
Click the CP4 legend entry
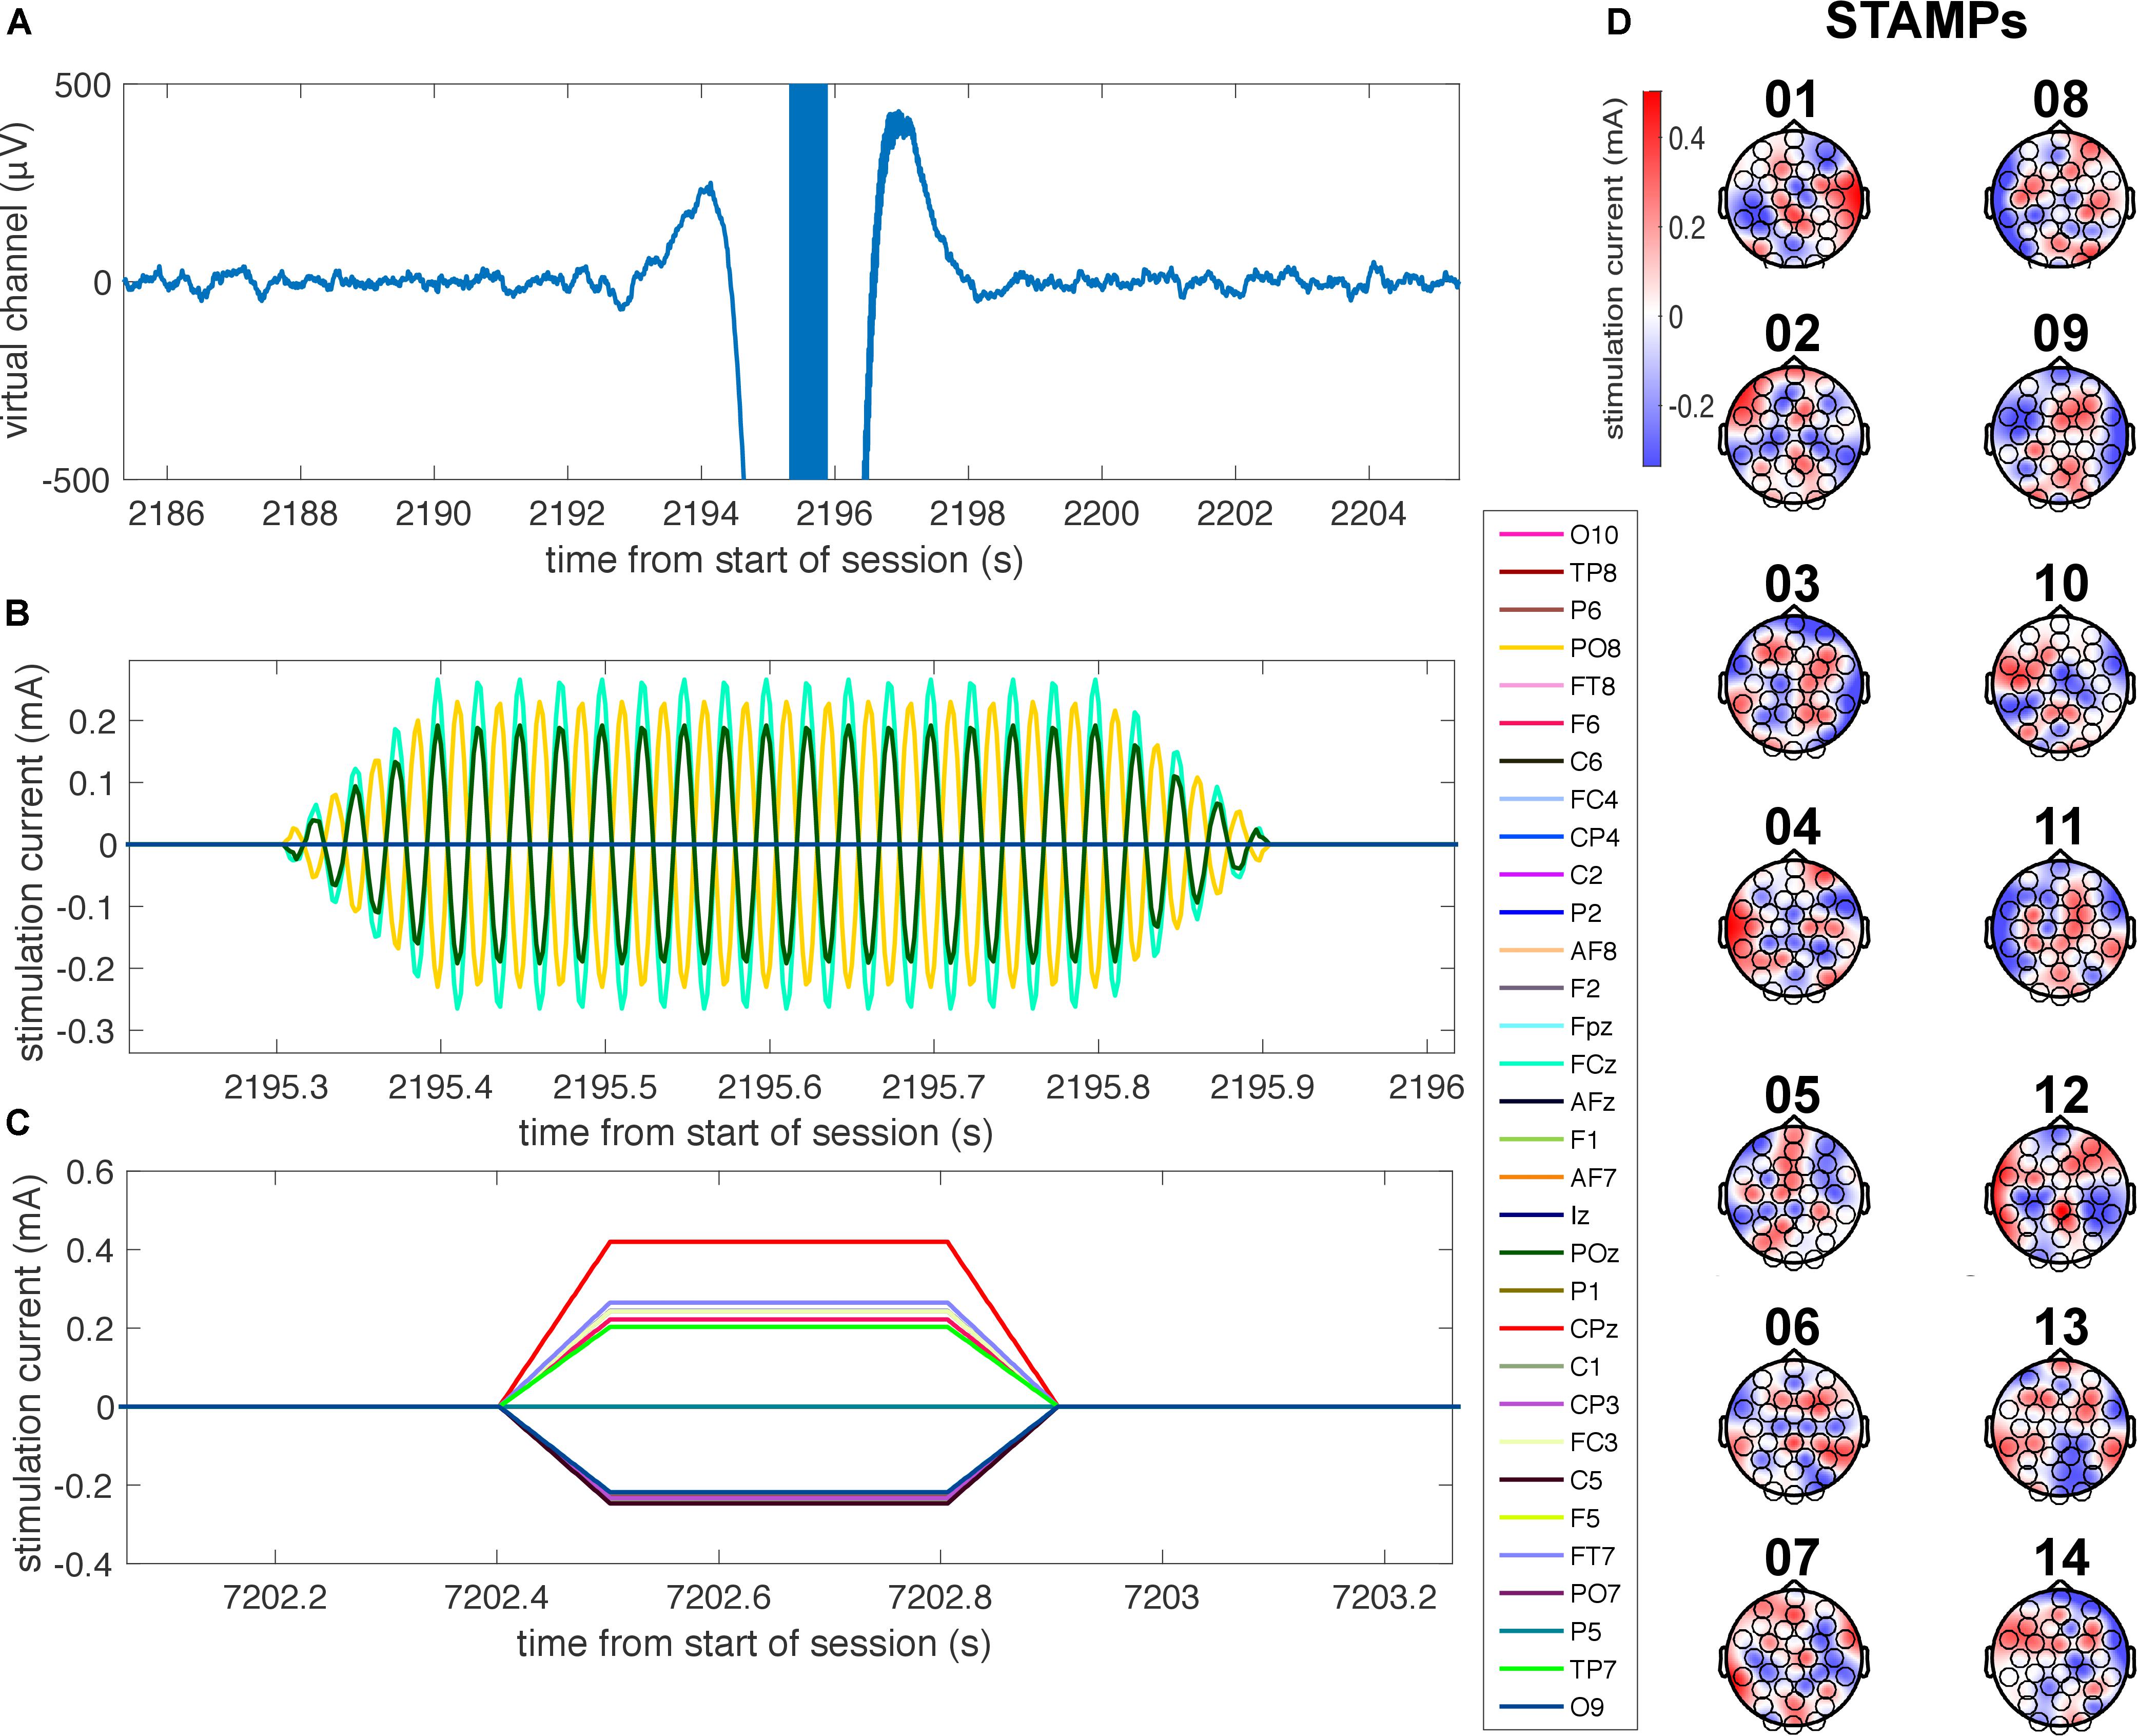pos(1559,837)
